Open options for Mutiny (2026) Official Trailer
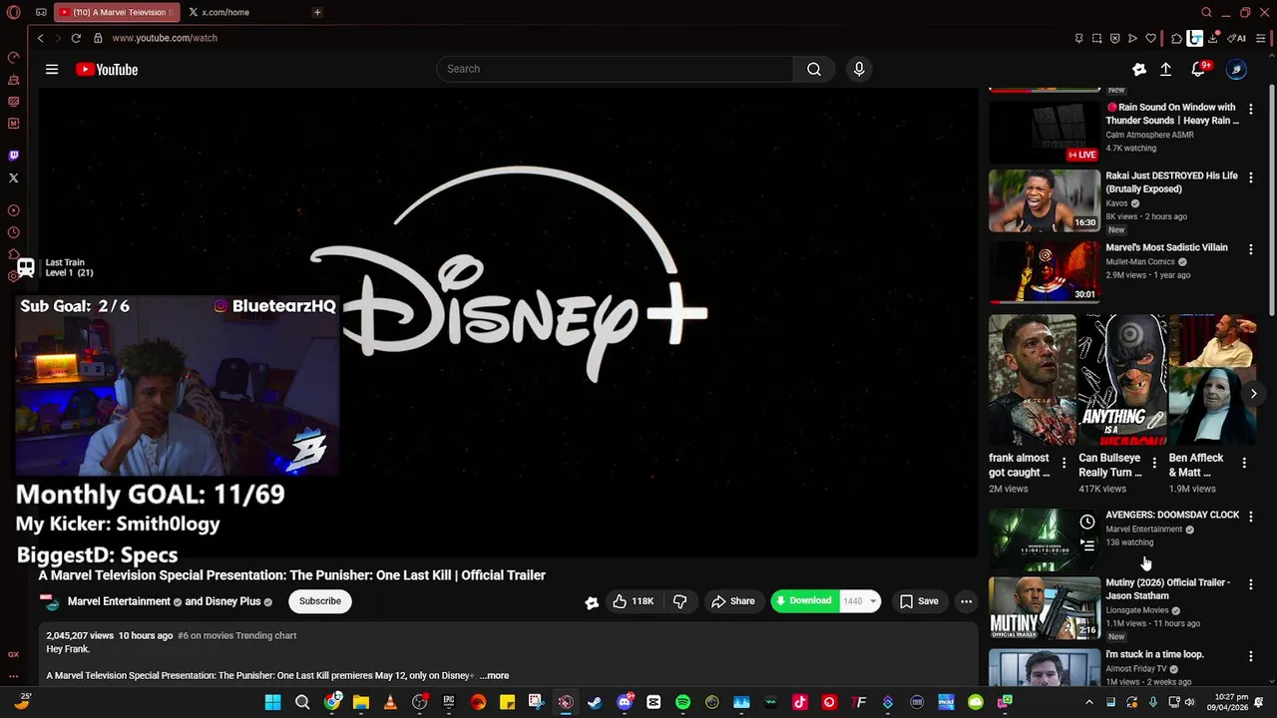1277x718 pixels. coord(1250,584)
